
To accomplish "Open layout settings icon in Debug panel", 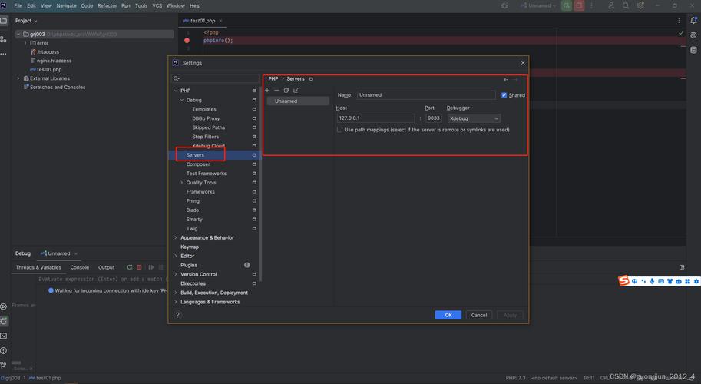I will [682, 267].
